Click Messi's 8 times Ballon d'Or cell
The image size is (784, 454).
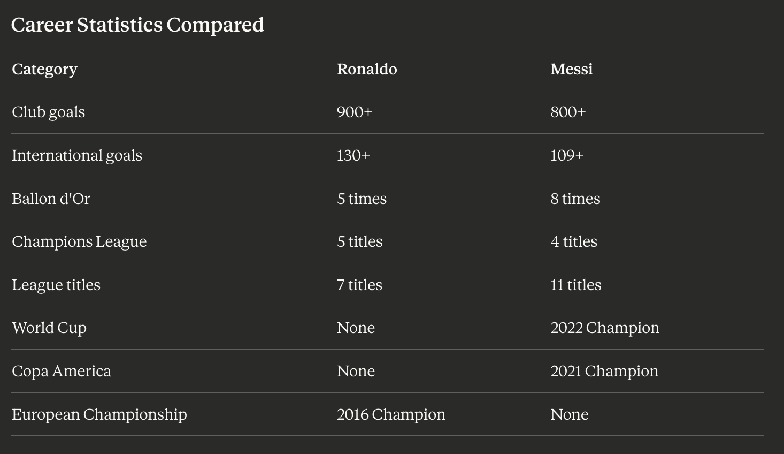575,199
